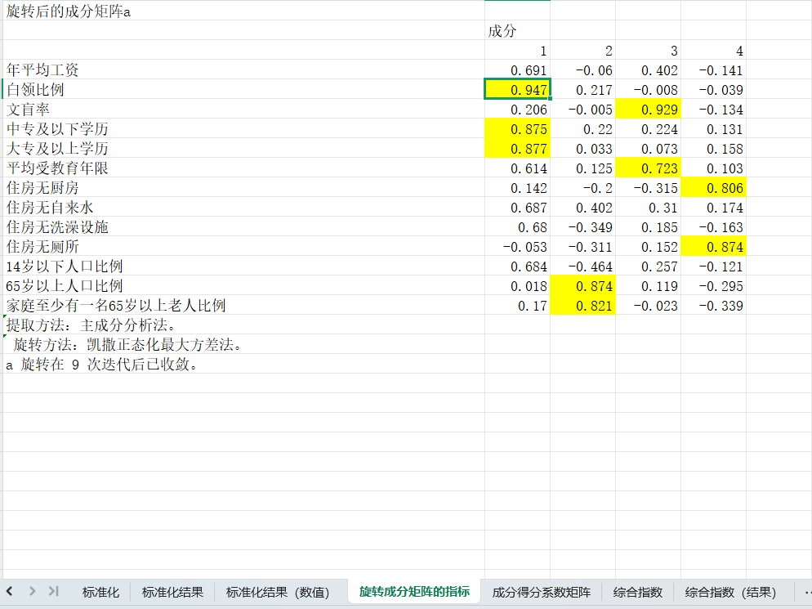
Task: Select component column header 2
Action: 582,51
